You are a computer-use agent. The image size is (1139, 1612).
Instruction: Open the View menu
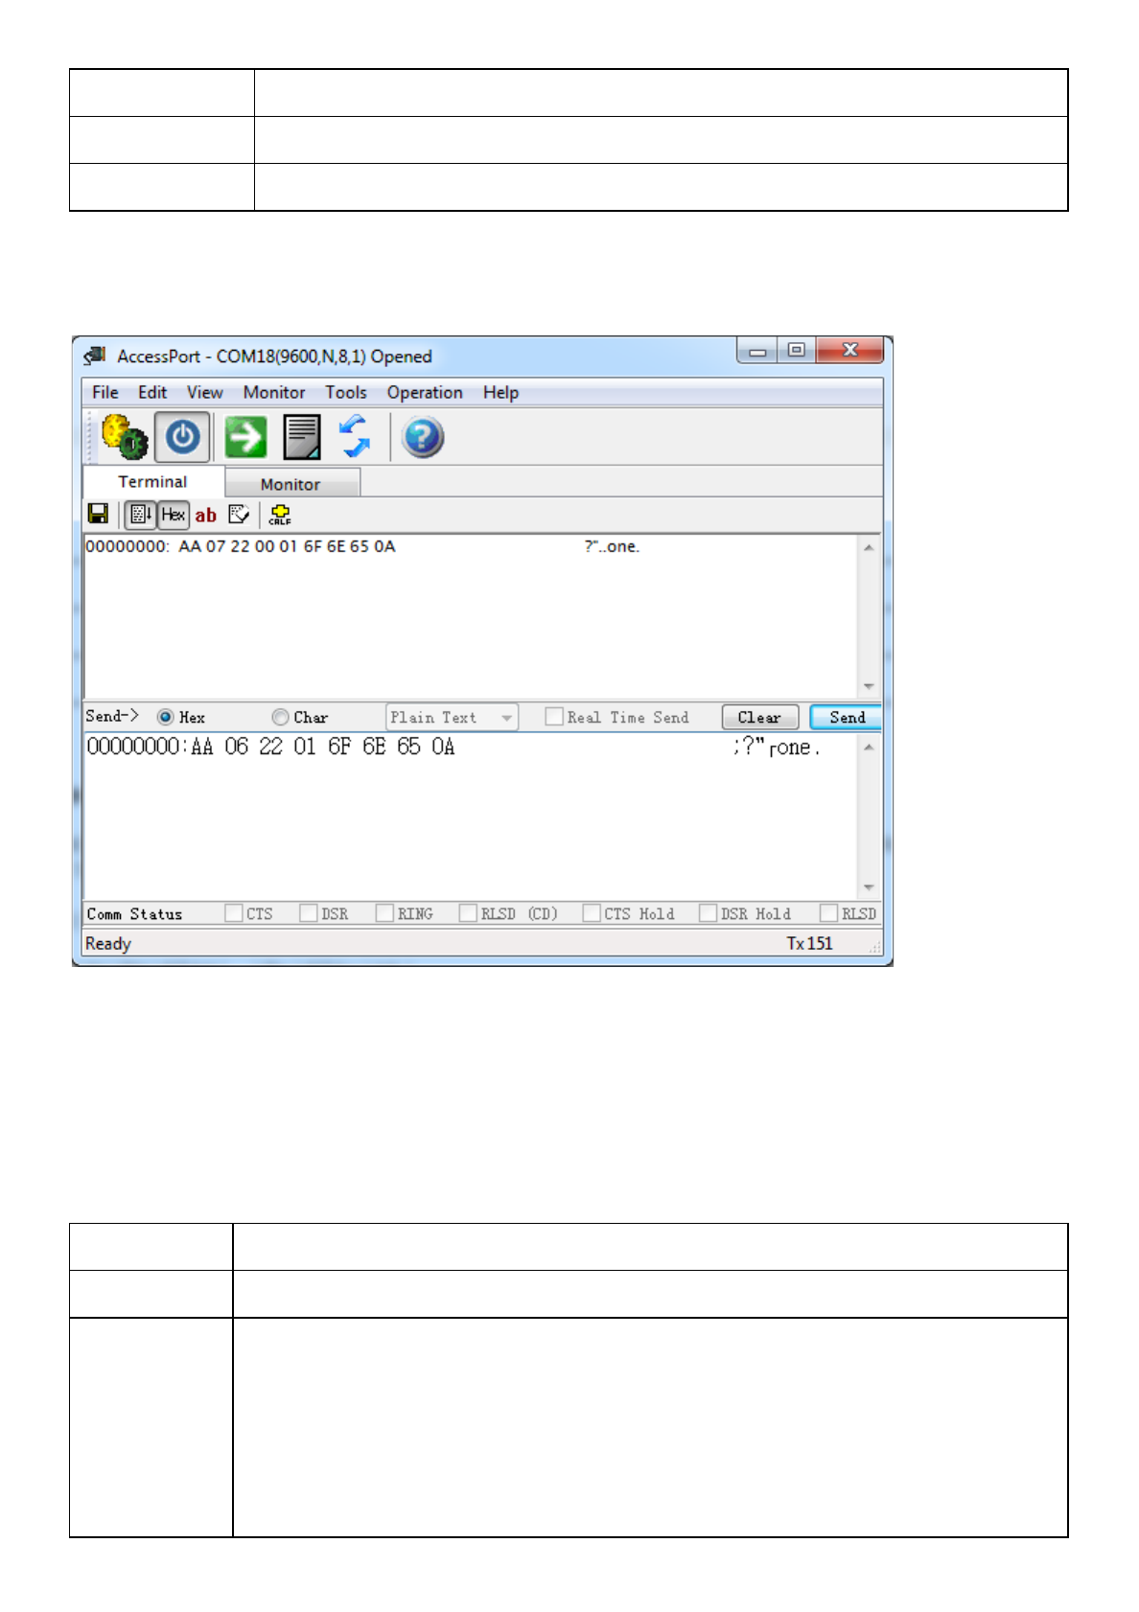point(205,393)
